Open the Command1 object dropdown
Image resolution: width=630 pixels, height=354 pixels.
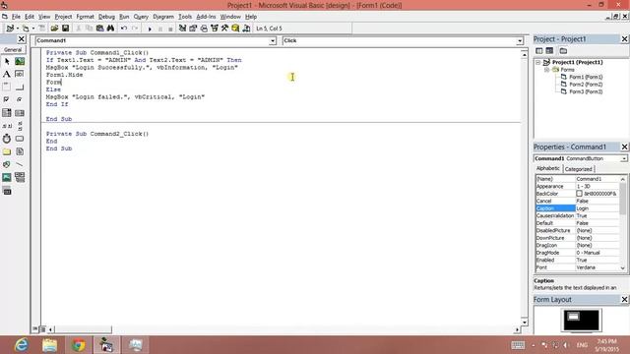(x=273, y=41)
